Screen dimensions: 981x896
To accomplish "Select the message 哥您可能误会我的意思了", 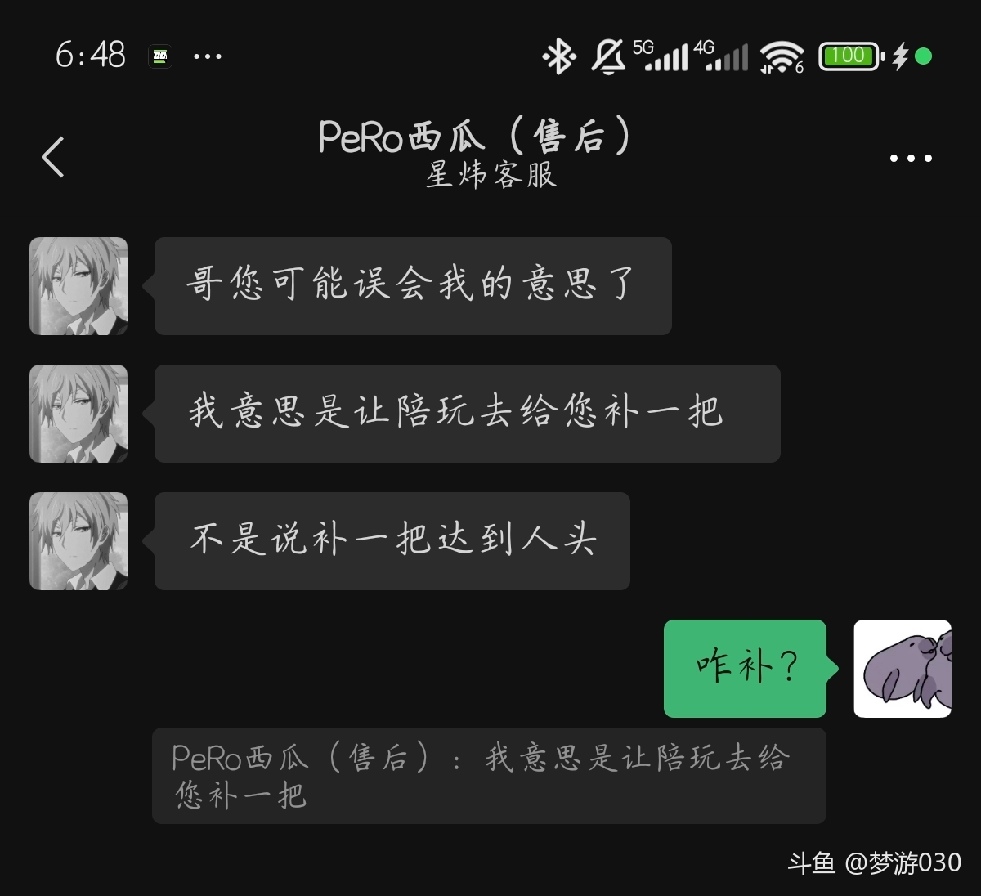I will [x=413, y=286].
